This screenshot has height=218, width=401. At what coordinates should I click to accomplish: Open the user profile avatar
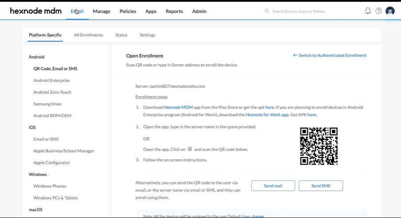coord(390,11)
